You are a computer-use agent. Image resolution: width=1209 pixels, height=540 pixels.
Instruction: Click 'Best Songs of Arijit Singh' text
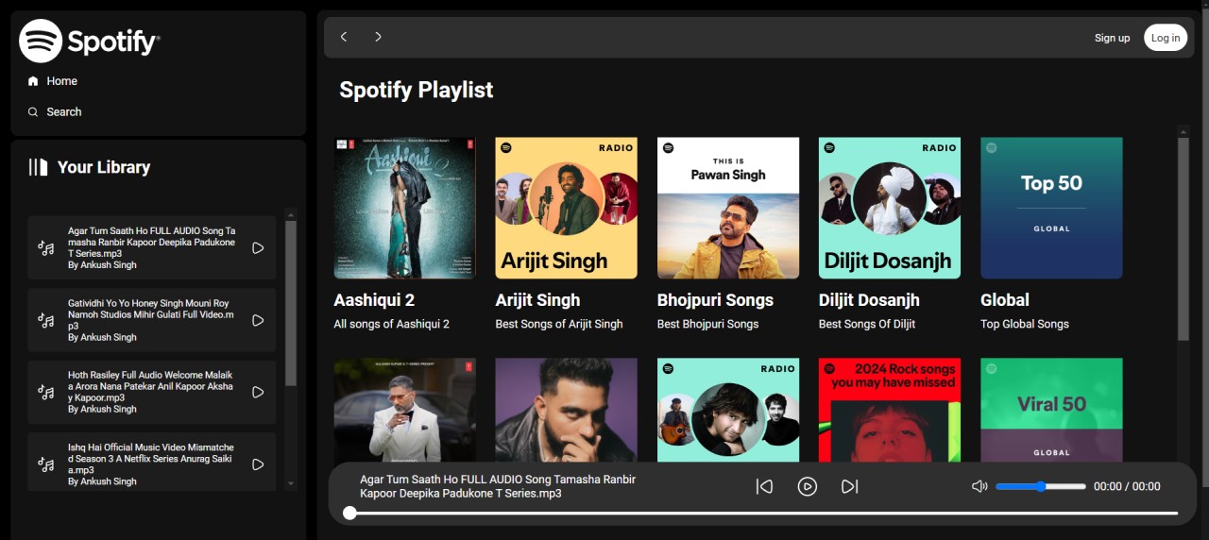pyautogui.click(x=559, y=324)
